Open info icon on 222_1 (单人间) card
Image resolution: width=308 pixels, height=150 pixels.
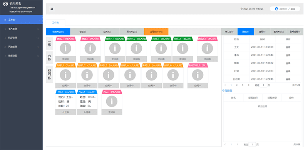(112, 102)
